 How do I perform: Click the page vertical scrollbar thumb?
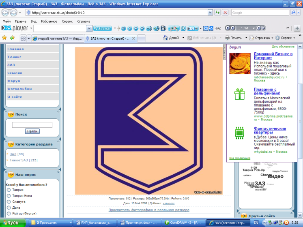300,122
